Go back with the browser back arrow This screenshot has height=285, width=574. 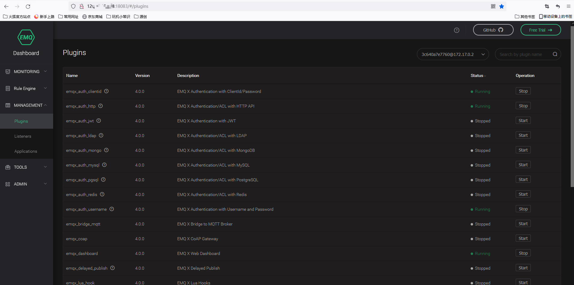pyautogui.click(x=6, y=6)
